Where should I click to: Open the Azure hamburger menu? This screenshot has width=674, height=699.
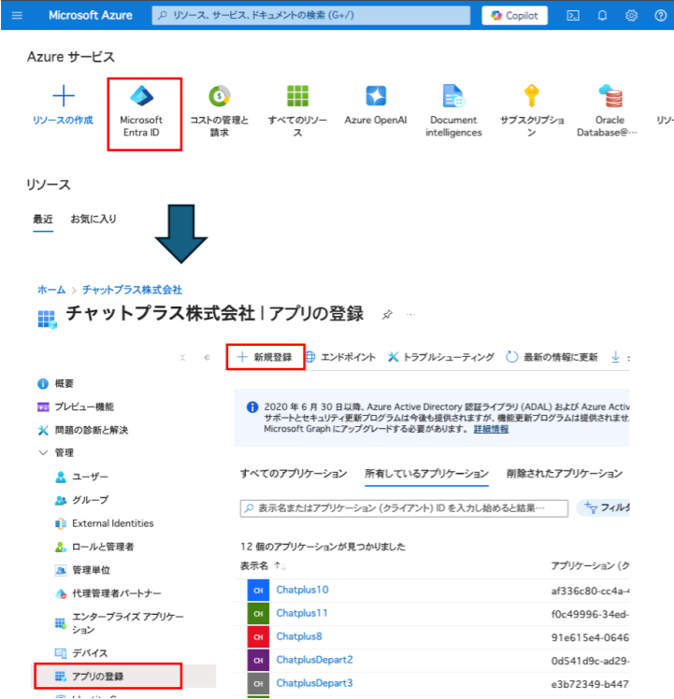pyautogui.click(x=17, y=16)
